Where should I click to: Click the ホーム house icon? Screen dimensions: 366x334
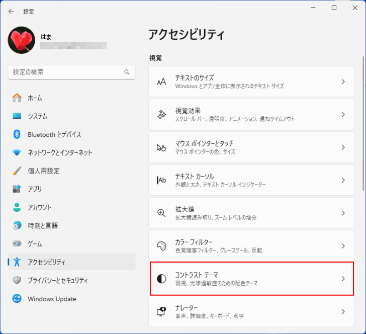[17, 98]
